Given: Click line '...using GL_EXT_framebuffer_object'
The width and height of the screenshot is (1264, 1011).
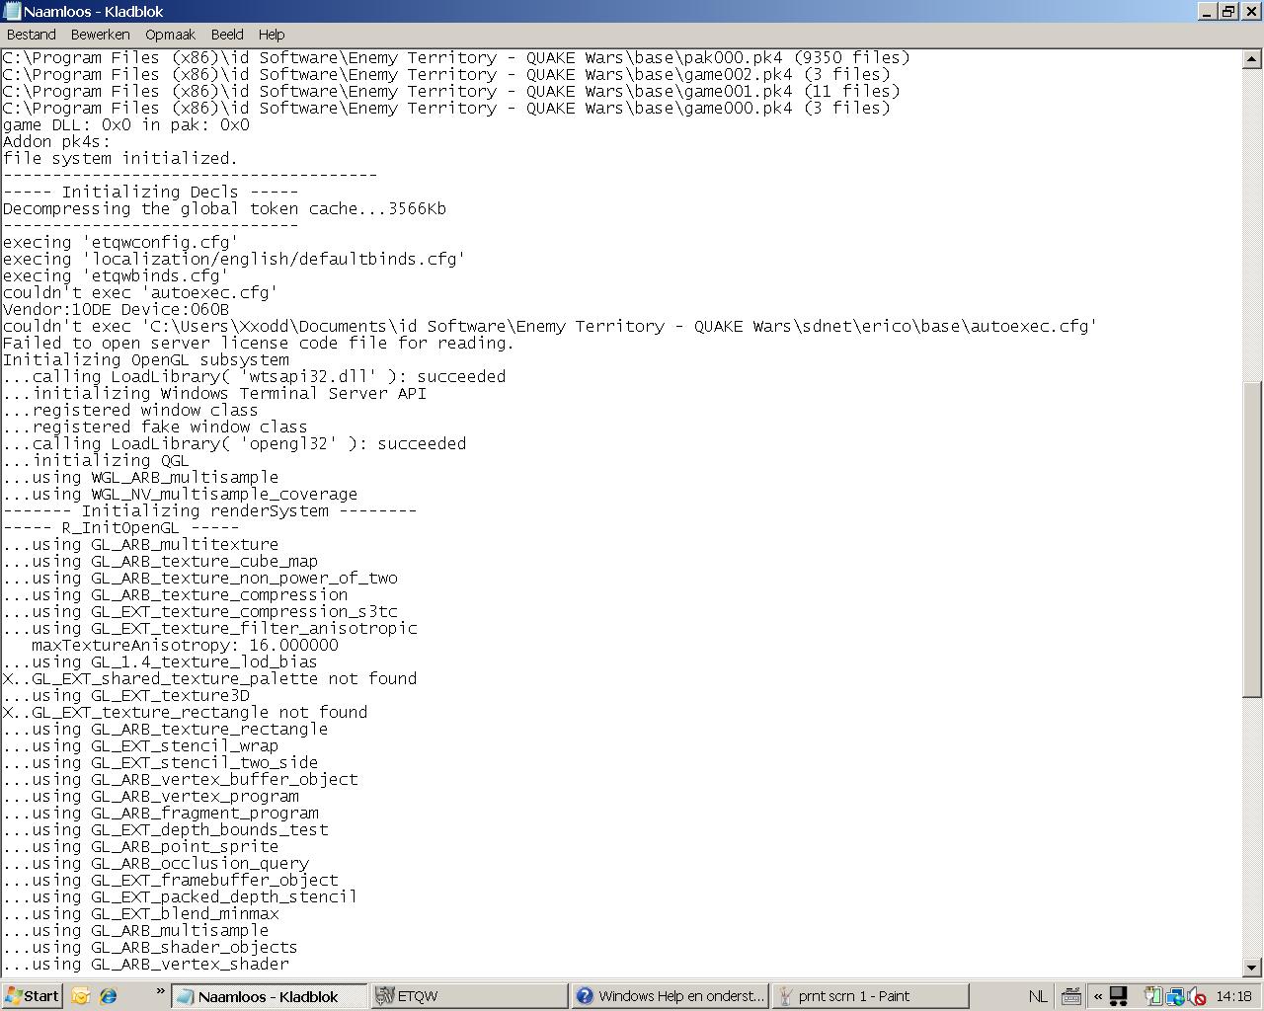Looking at the screenshot, I should (x=170, y=880).
